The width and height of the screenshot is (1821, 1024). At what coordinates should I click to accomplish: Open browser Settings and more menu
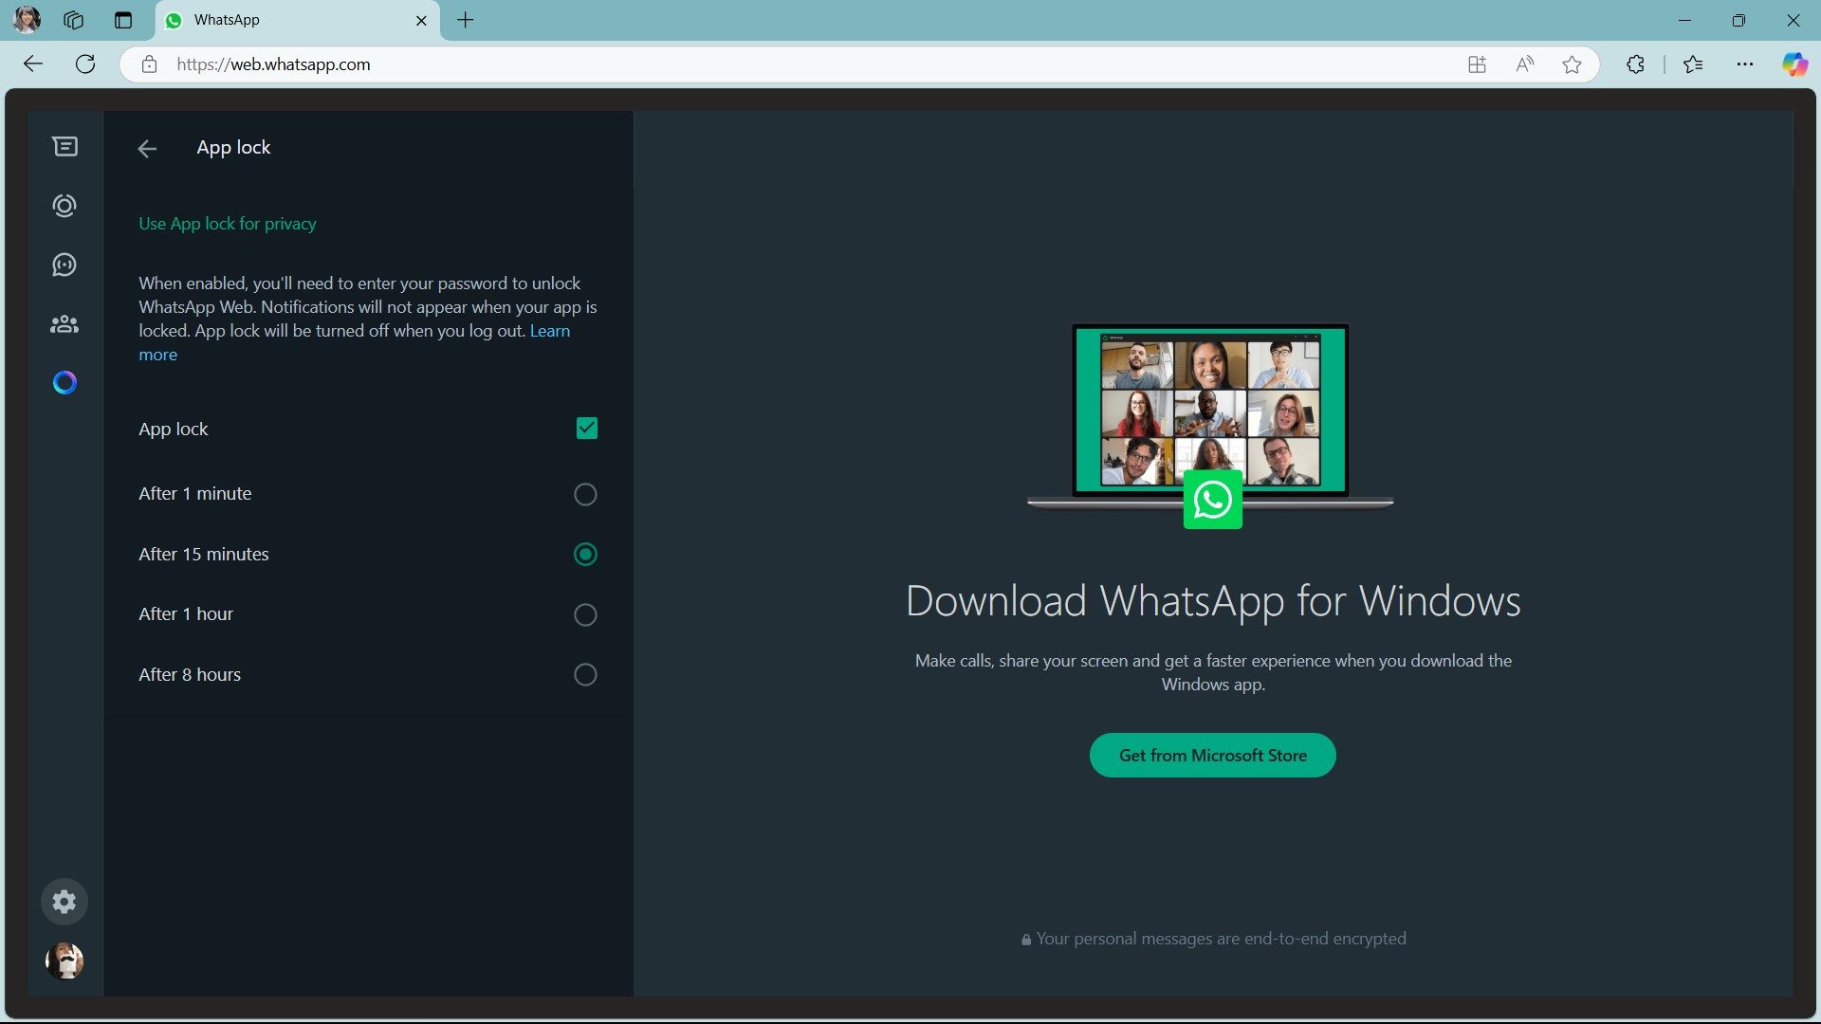coord(1745,64)
